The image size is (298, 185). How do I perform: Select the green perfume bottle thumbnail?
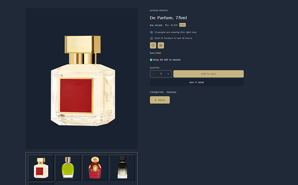(68, 167)
